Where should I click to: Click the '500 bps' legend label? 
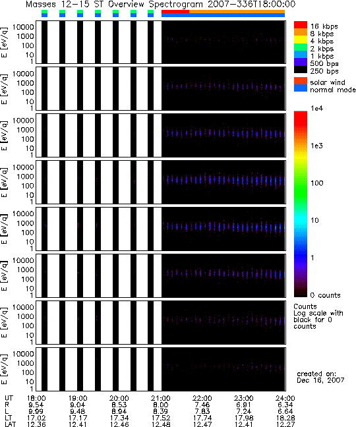point(324,64)
